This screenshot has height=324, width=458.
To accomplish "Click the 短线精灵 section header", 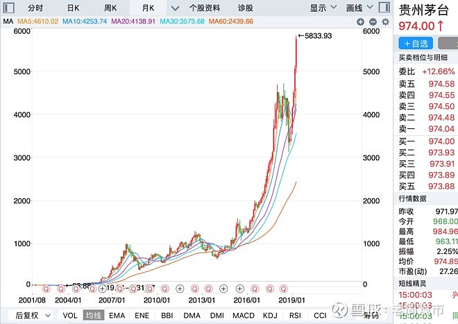I will point(412,283).
